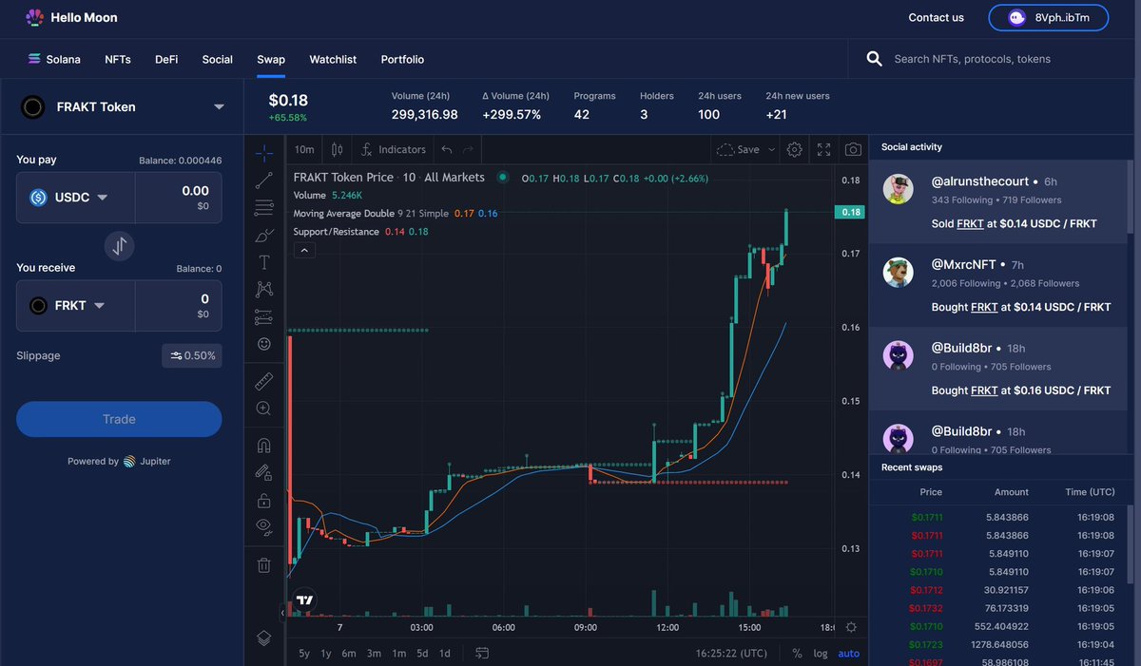1141x666 pixels.
Task: Toggle percent scale on price axis
Action: (797, 653)
